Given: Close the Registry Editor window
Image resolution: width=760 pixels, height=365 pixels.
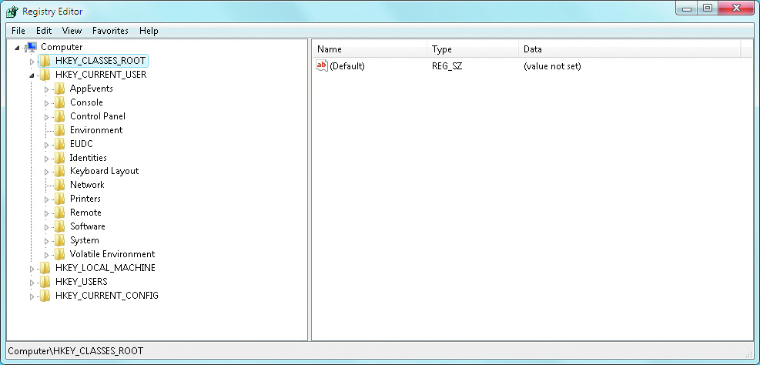Looking at the screenshot, I should coord(736,8).
